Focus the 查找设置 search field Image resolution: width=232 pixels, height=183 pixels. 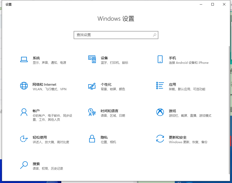point(116,35)
